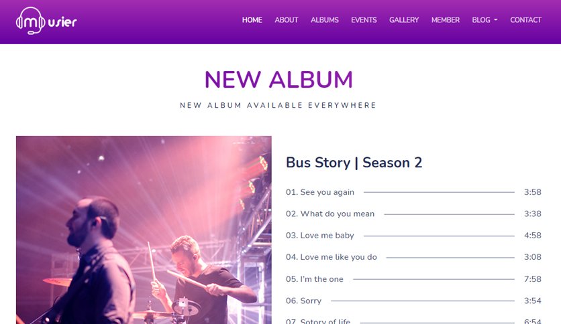Click the NEW ALBUM heading
Viewport: 561px width, 324px height.
[278, 79]
